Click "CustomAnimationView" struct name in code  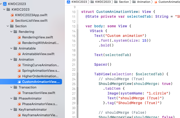pyautogui.click(x=117, y=12)
